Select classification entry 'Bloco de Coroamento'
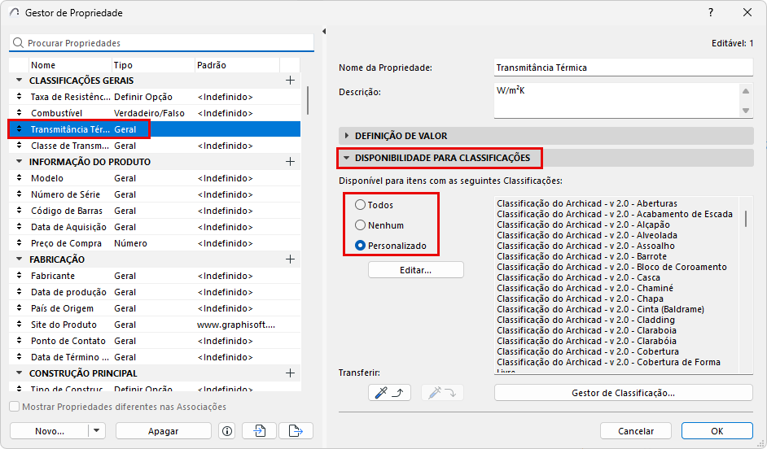Image resolution: width=767 pixels, height=449 pixels. pyautogui.click(x=611, y=267)
